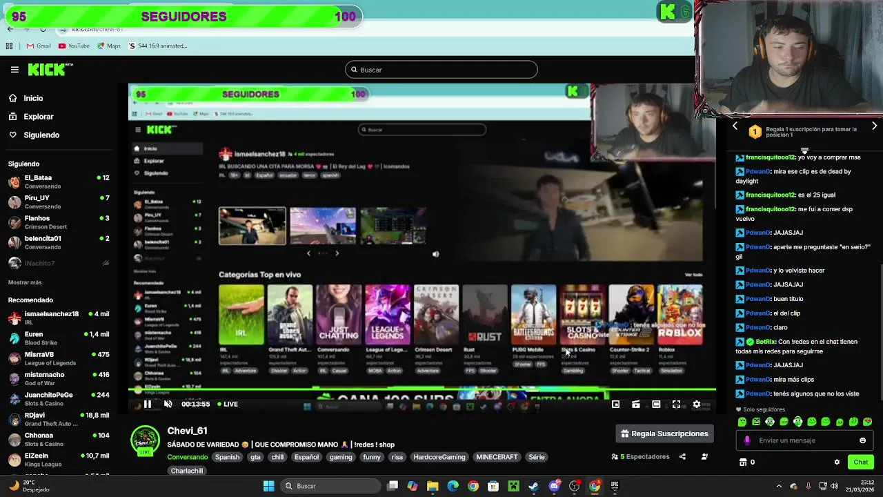
Task: Open Maps bookmark
Action: pos(109,46)
